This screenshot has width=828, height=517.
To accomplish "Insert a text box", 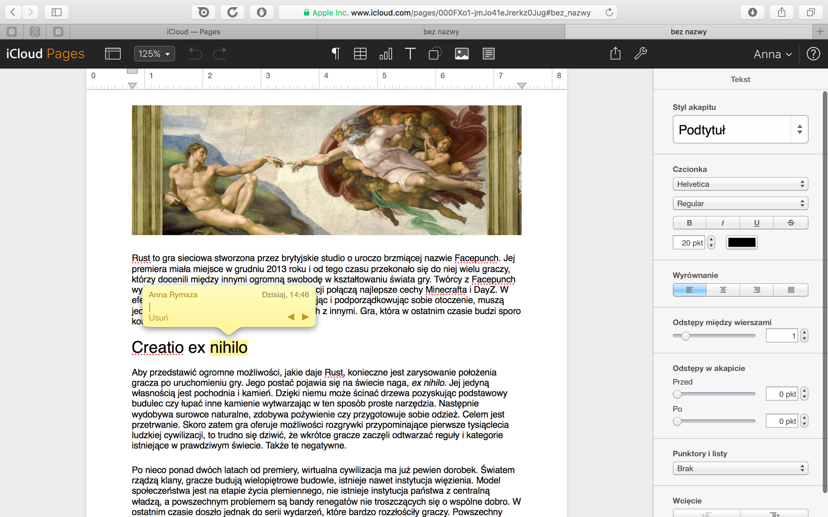I will click(x=410, y=54).
